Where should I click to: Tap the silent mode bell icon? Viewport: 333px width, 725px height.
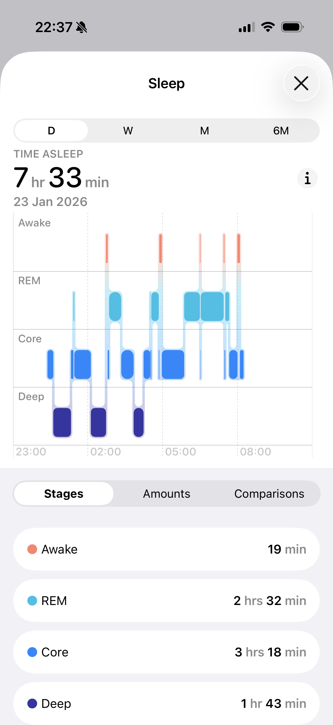pyautogui.click(x=82, y=28)
